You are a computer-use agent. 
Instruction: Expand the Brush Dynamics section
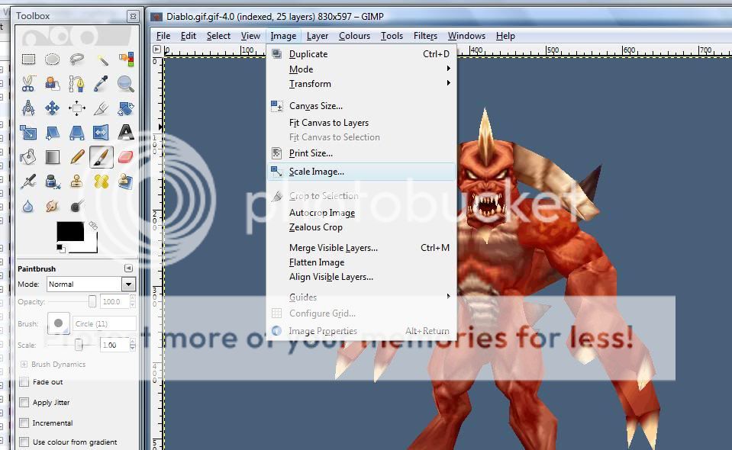pos(24,365)
